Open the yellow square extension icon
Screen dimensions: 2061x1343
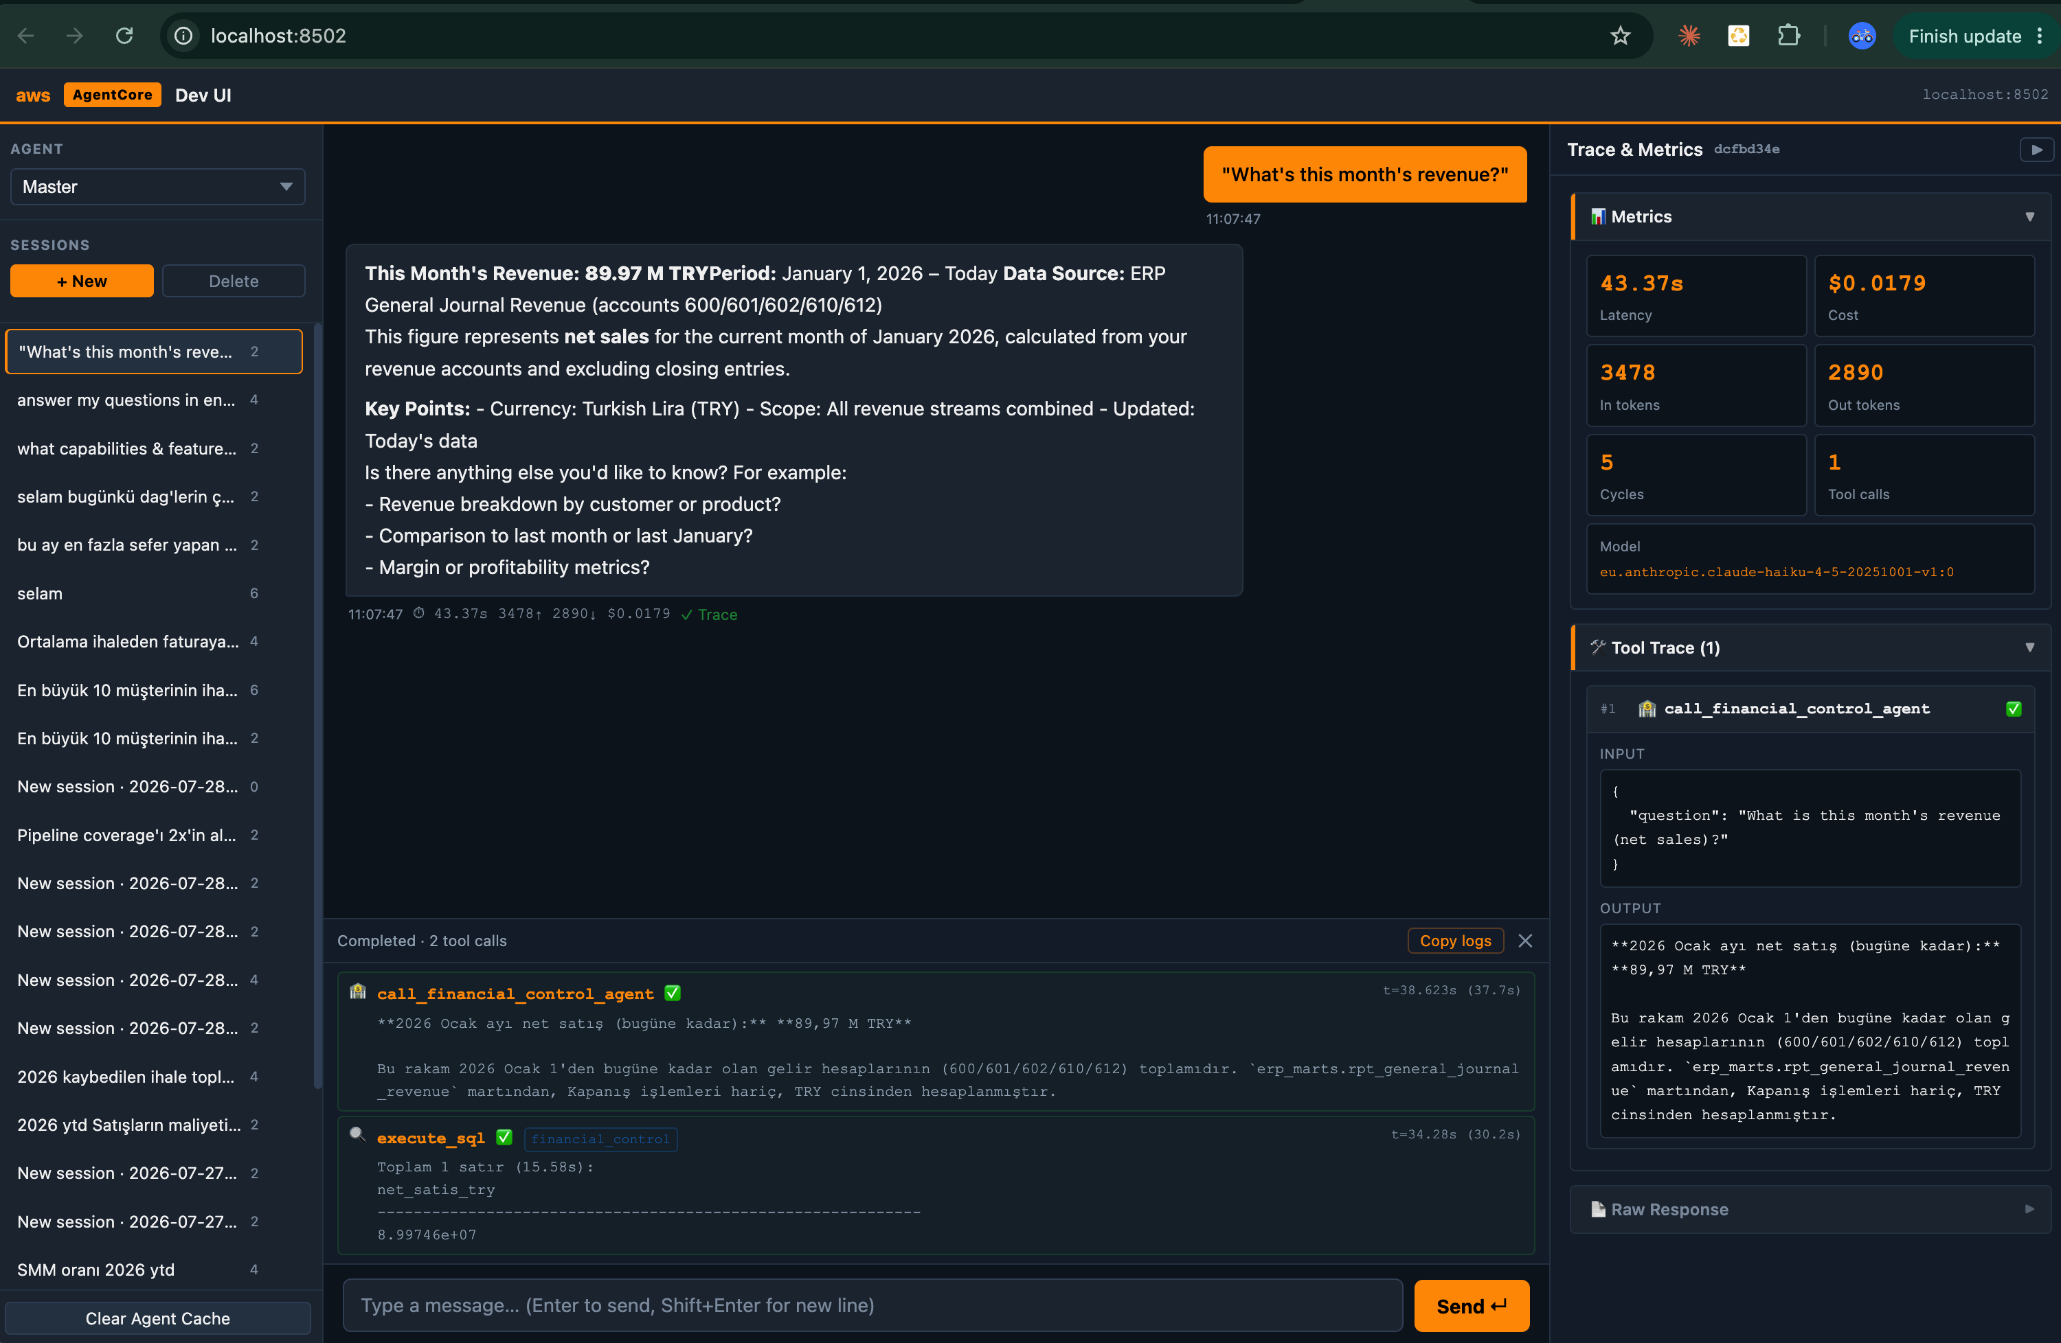tap(1738, 36)
